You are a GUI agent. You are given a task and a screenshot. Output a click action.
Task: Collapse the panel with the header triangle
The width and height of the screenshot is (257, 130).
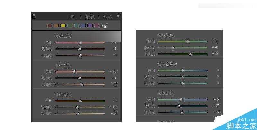coord(118,16)
